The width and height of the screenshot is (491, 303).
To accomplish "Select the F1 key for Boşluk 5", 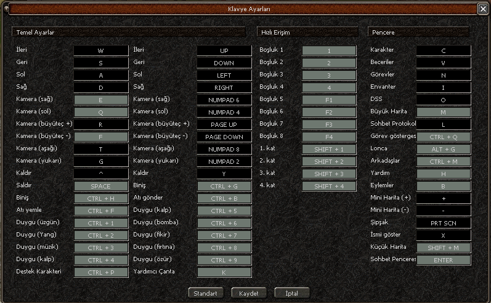I will 329,100.
